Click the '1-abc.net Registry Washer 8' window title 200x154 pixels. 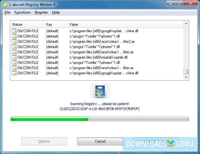[32, 5]
